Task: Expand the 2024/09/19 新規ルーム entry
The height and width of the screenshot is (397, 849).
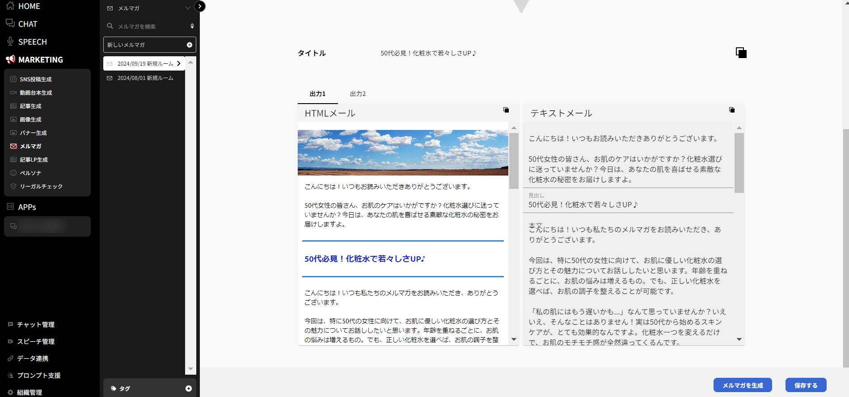Action: (x=179, y=63)
